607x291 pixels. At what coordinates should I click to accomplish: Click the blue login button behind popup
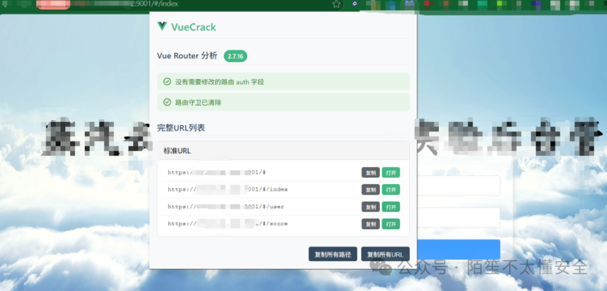[459, 249]
